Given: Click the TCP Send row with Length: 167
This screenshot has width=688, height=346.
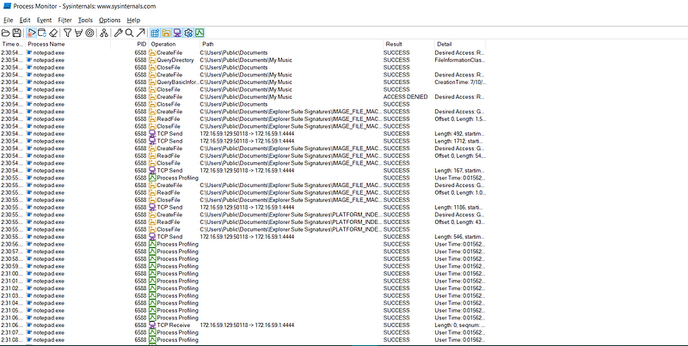Looking at the screenshot, I should [x=243, y=170].
